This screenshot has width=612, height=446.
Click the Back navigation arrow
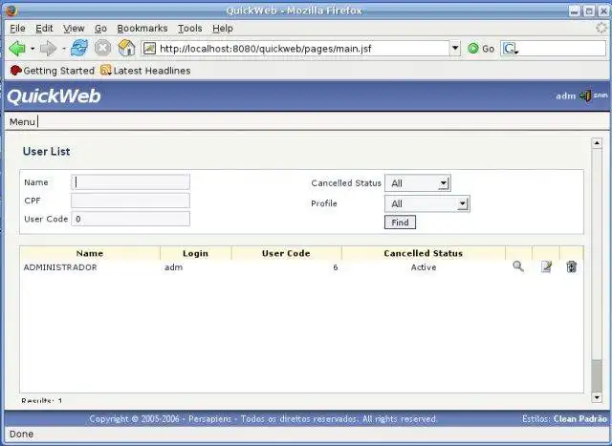pos(17,49)
